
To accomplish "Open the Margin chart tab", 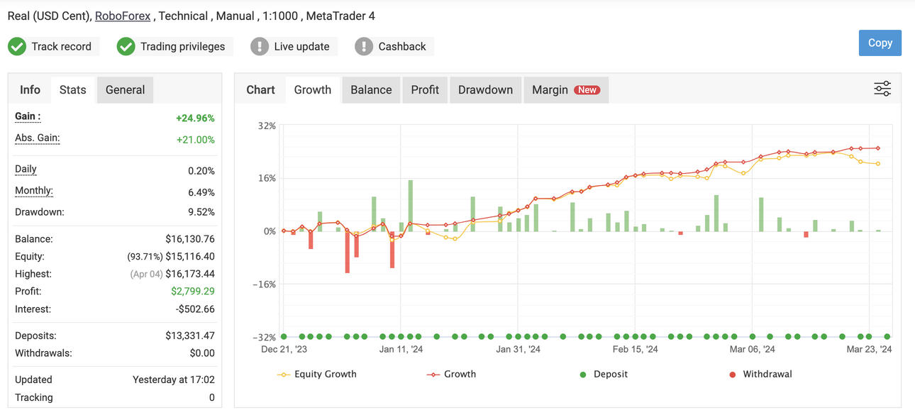I will pyautogui.click(x=566, y=90).
